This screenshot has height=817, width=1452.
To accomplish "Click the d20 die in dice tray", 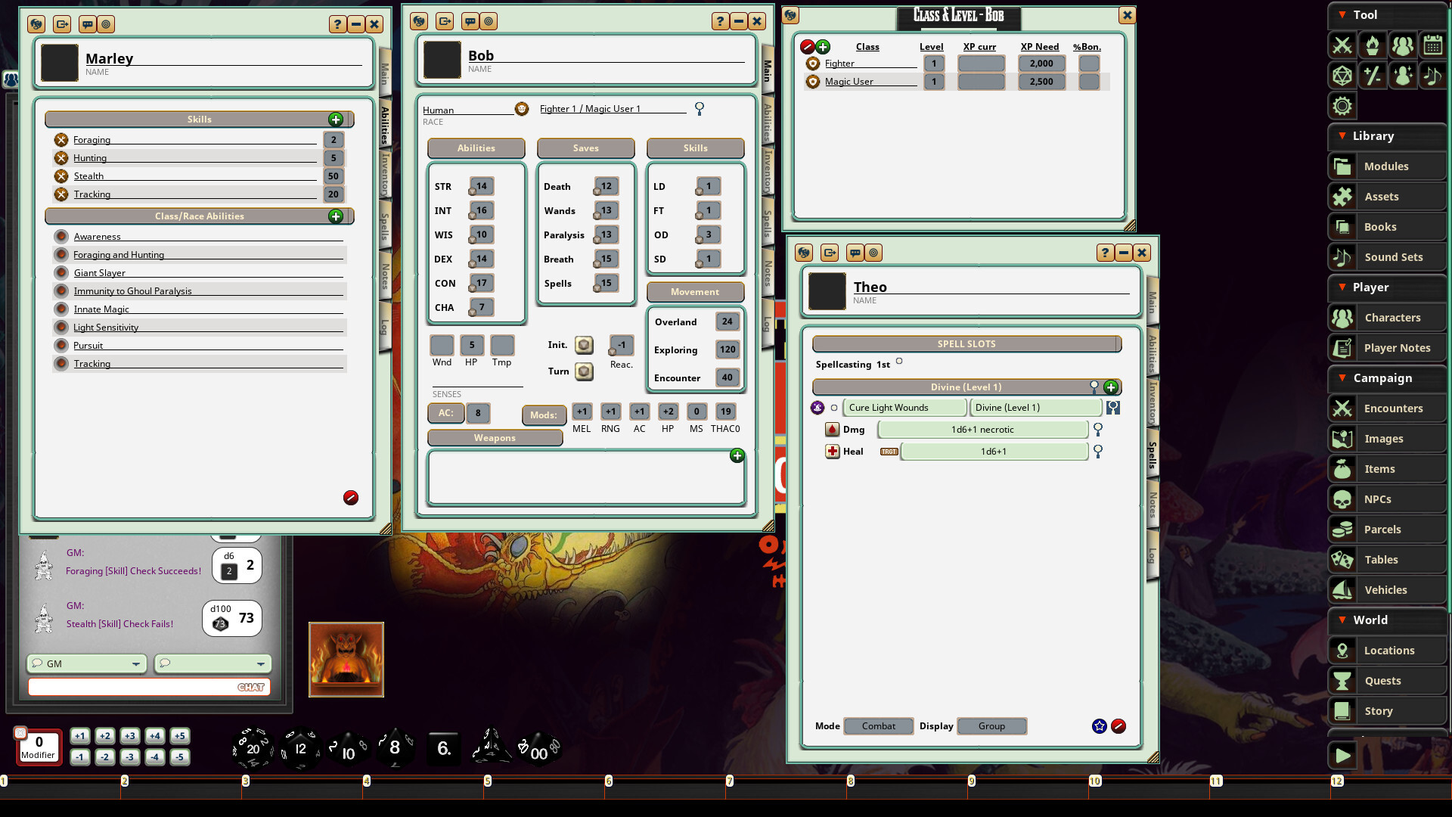I will [253, 749].
